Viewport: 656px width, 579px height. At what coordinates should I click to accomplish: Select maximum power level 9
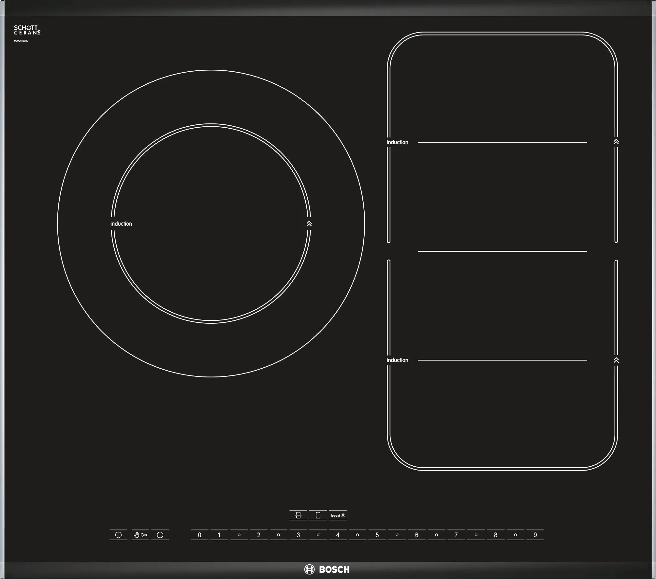535,535
